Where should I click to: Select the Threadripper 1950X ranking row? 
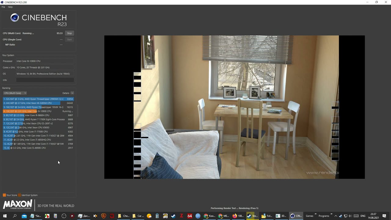pos(38,107)
